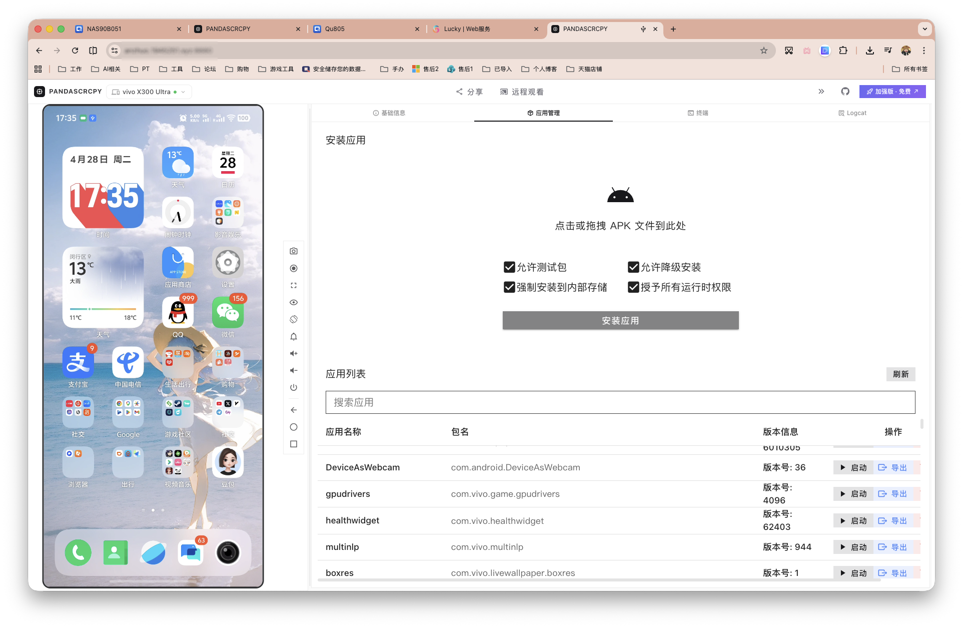The height and width of the screenshot is (628, 963).
Task: Open the vivo X300 Ultra device selector
Action: 149,92
